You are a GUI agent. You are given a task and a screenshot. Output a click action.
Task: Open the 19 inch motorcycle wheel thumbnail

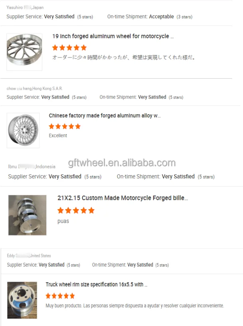pyautogui.click(x=24, y=52)
